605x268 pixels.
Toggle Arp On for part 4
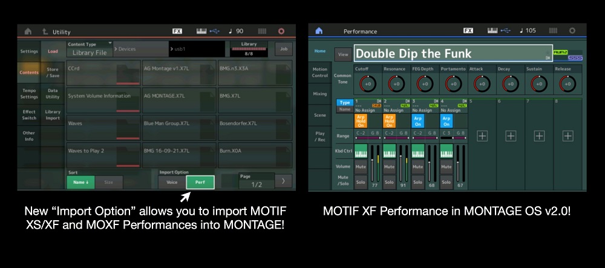[x=446, y=121]
